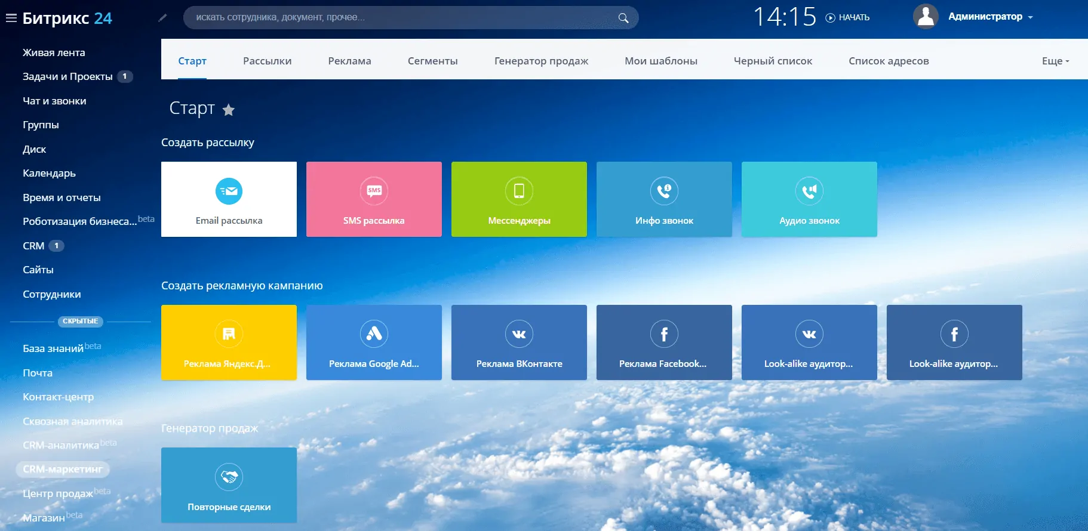Image resolution: width=1088 pixels, height=531 pixels.
Task: Toggle the hamburger menu to collapse sidebar
Action: click(11, 18)
